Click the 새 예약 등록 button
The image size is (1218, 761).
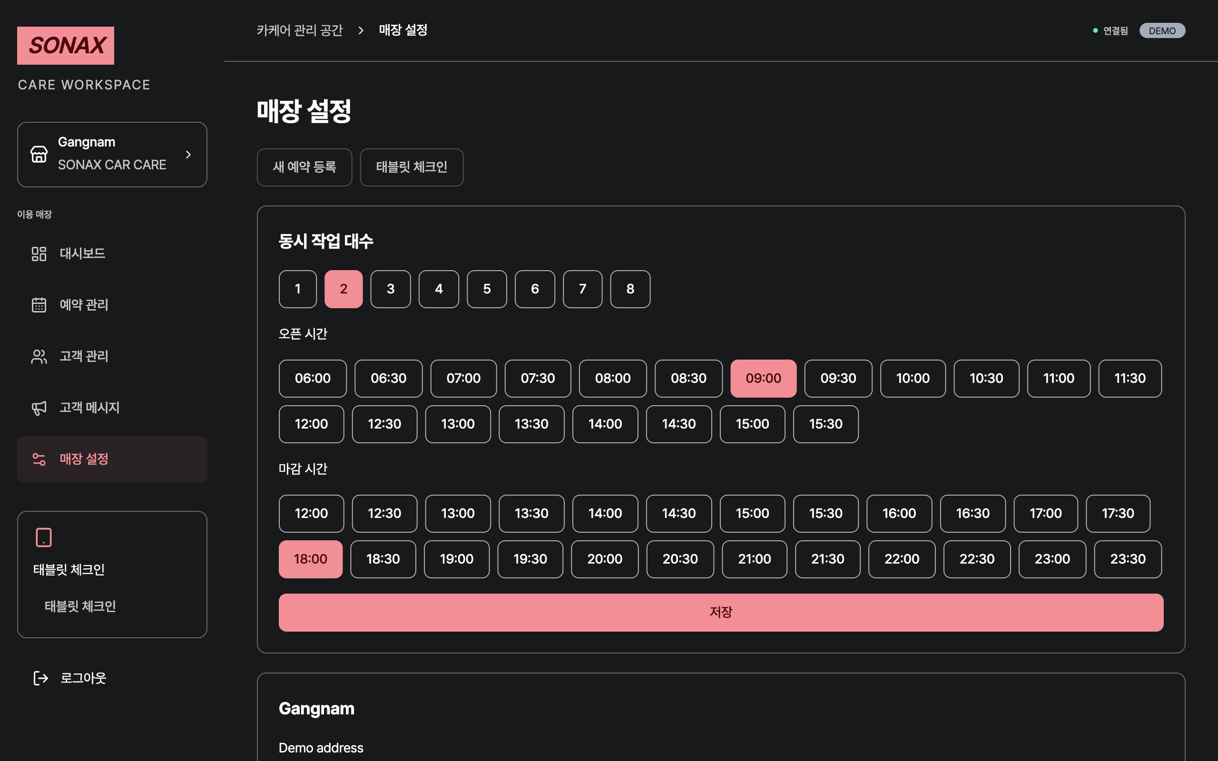point(304,167)
